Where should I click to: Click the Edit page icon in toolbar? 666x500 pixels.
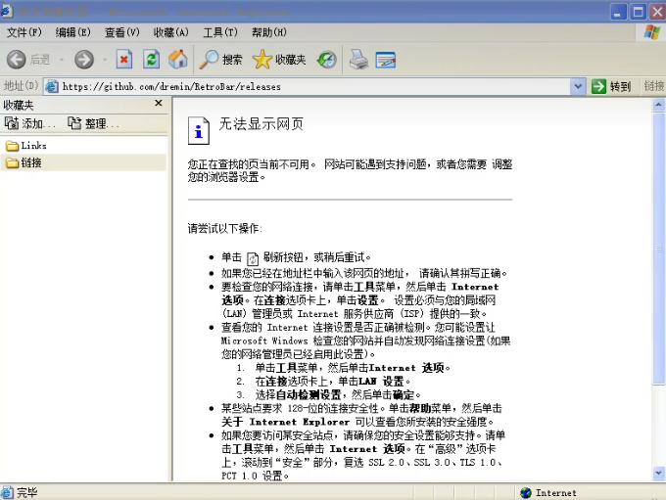coord(386,60)
